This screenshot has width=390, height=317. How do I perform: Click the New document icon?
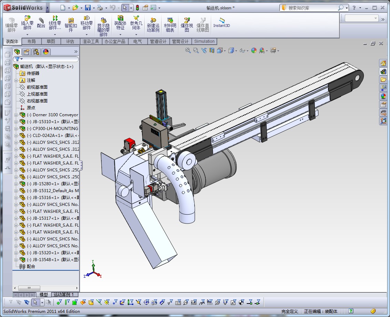[x=63, y=8]
